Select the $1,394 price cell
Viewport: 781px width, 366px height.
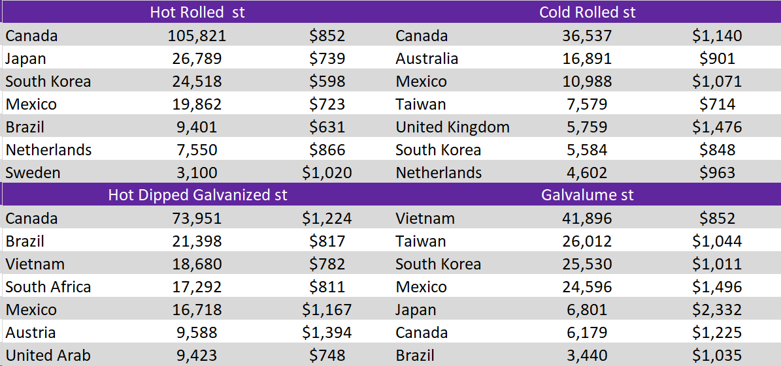[327, 333]
